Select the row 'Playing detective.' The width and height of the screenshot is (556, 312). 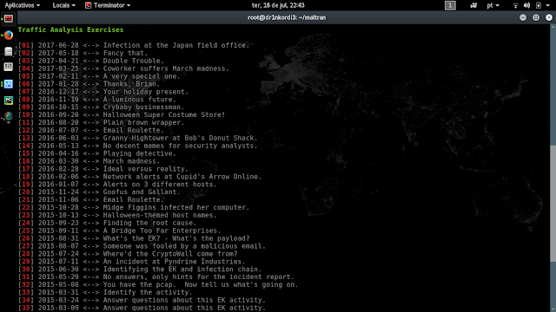coord(96,153)
